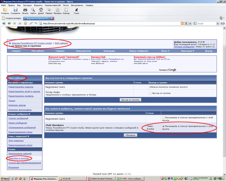
Task: Select the status radio for Club Members
Action: [x=164, y=126]
